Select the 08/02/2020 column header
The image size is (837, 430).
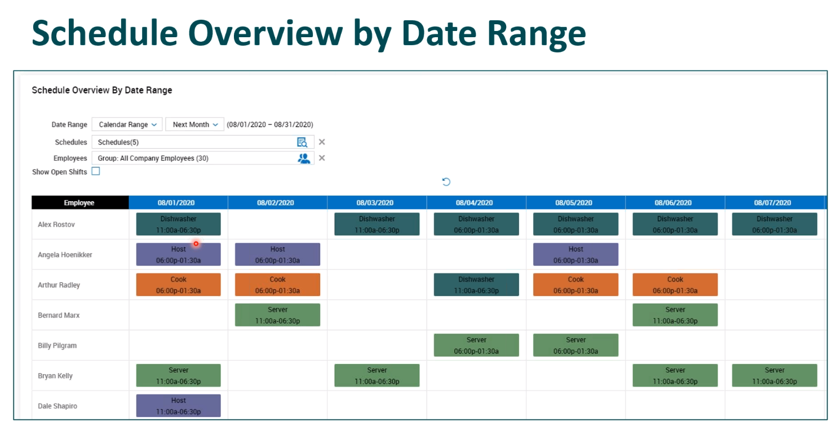click(x=278, y=202)
